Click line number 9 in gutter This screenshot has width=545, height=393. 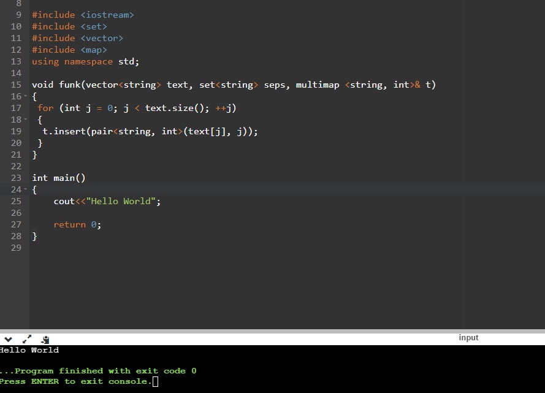coord(18,15)
